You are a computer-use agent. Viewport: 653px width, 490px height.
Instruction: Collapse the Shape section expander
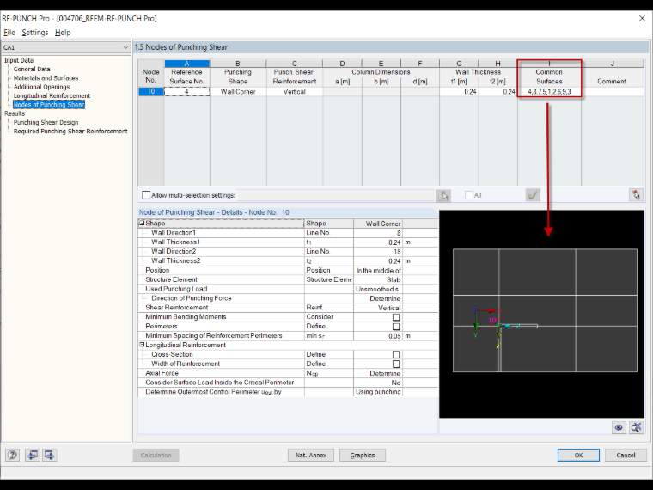(x=142, y=224)
